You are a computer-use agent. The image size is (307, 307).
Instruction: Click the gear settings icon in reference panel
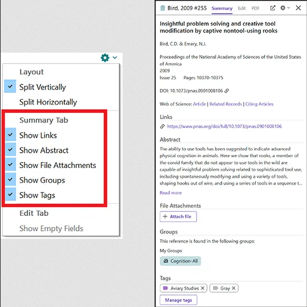(x=283, y=8)
